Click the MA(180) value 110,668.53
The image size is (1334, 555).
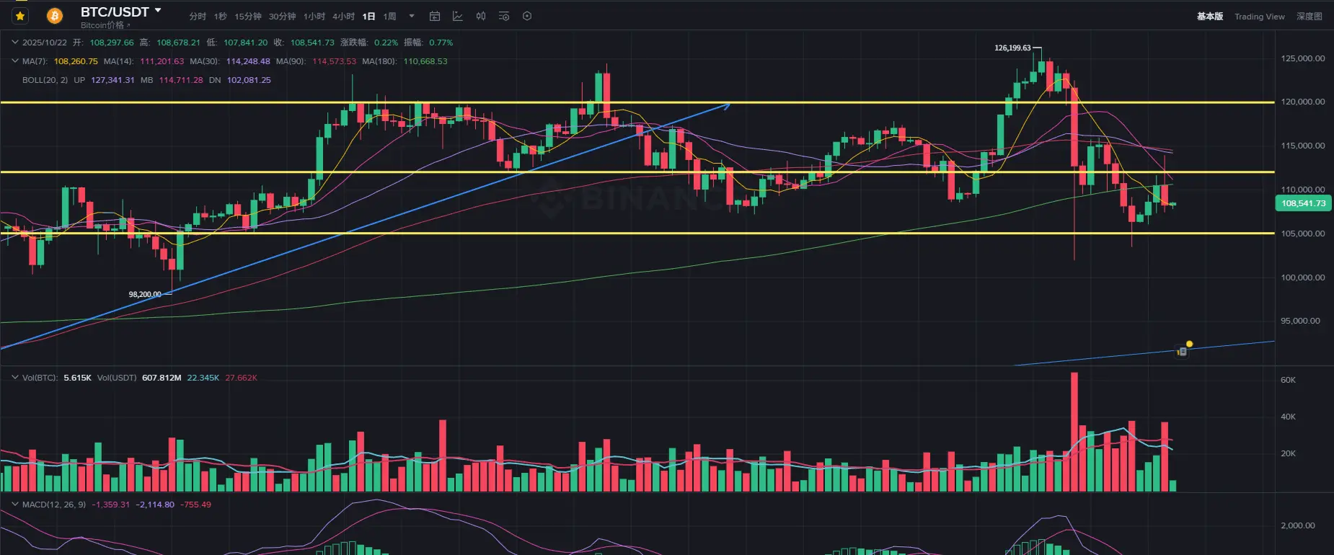(x=425, y=61)
